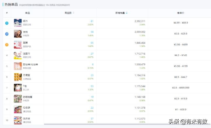
Task: Click rank 2 blue badge
Action: (7, 34)
